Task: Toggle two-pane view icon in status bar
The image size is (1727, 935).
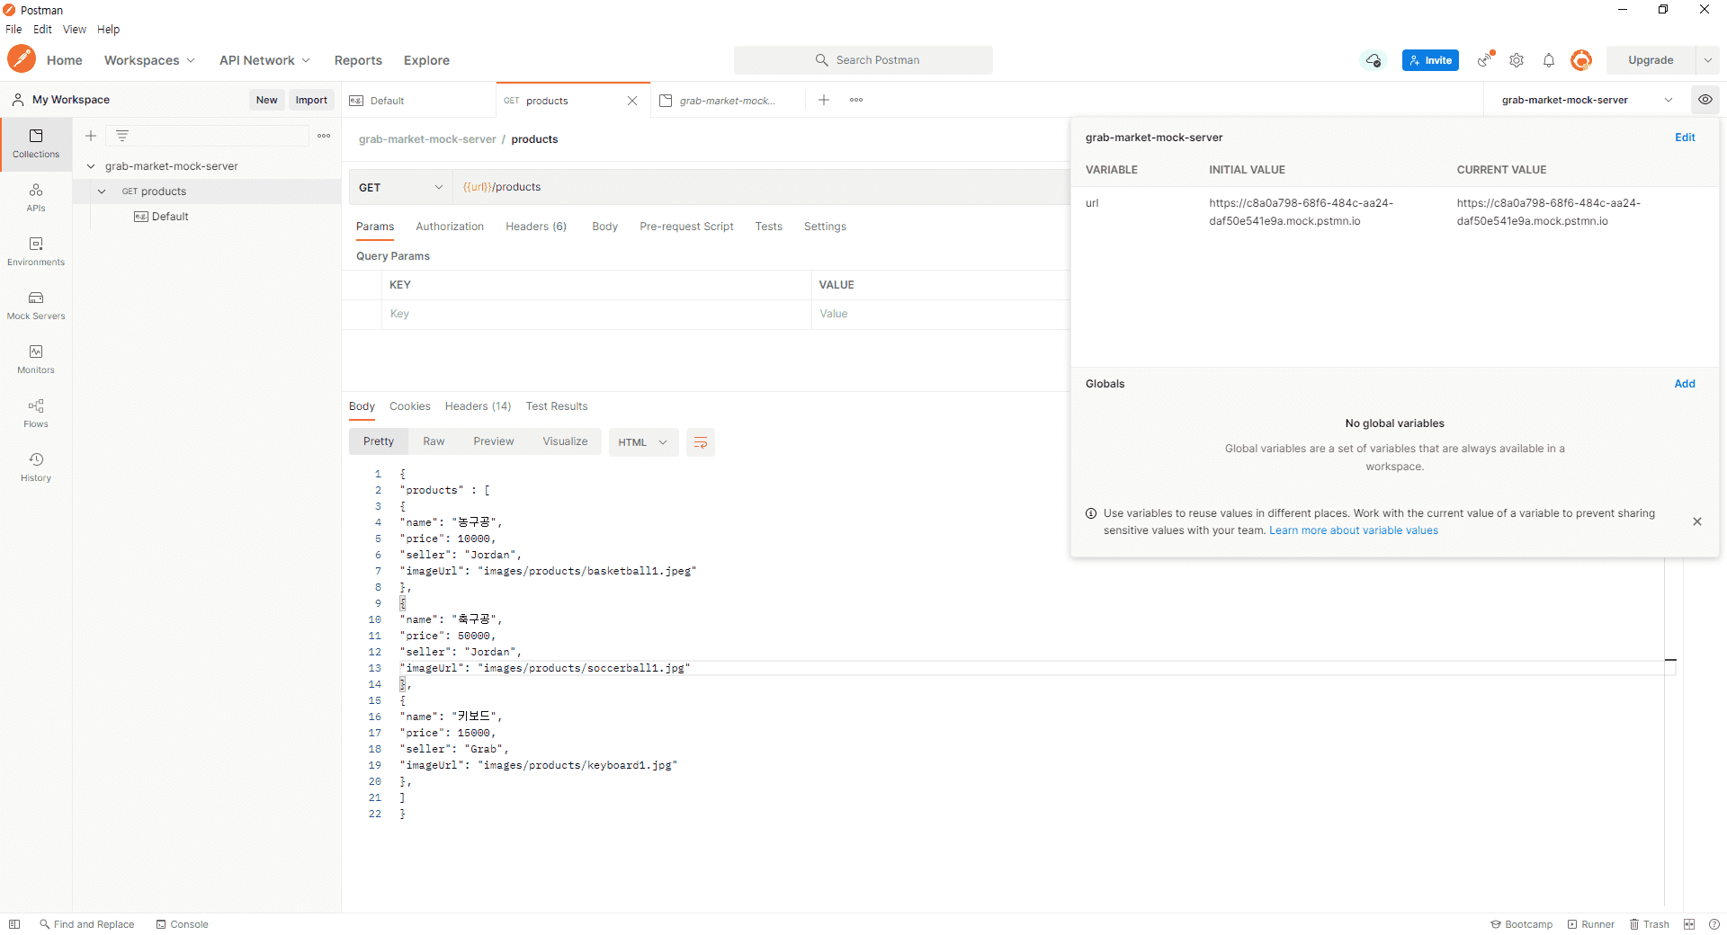Action: pos(1689,924)
